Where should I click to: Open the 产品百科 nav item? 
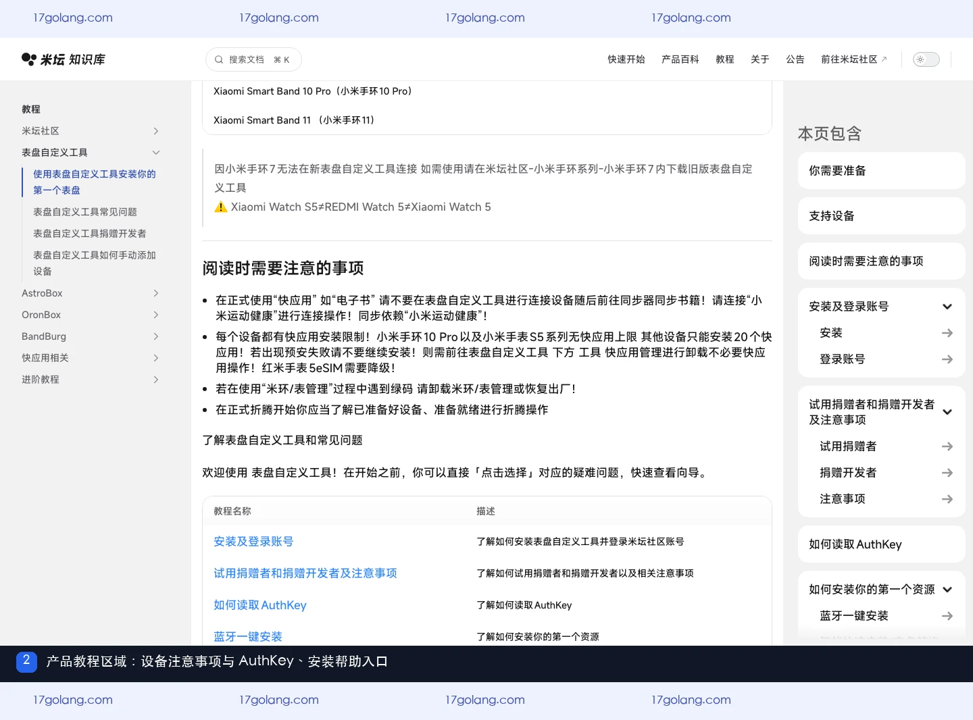pyautogui.click(x=680, y=59)
